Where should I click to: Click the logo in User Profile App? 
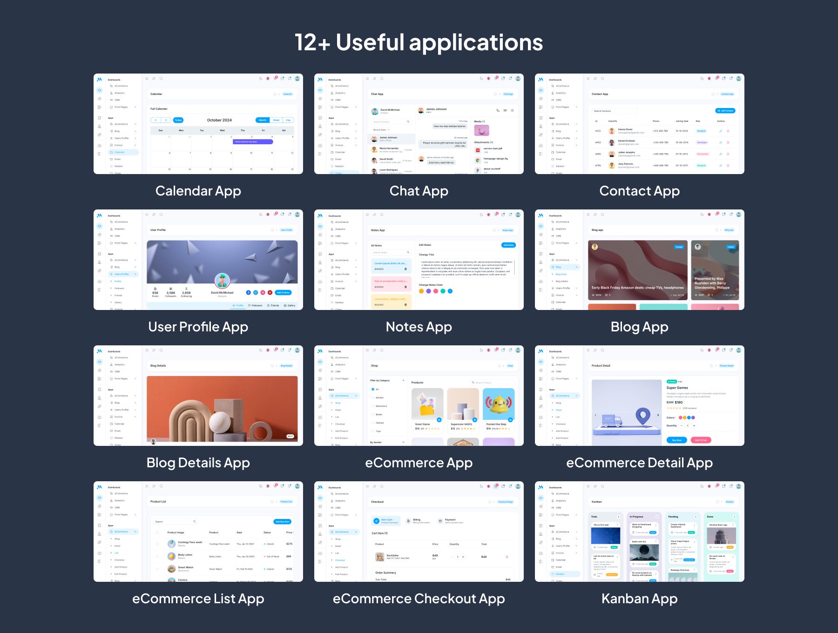coord(99,215)
